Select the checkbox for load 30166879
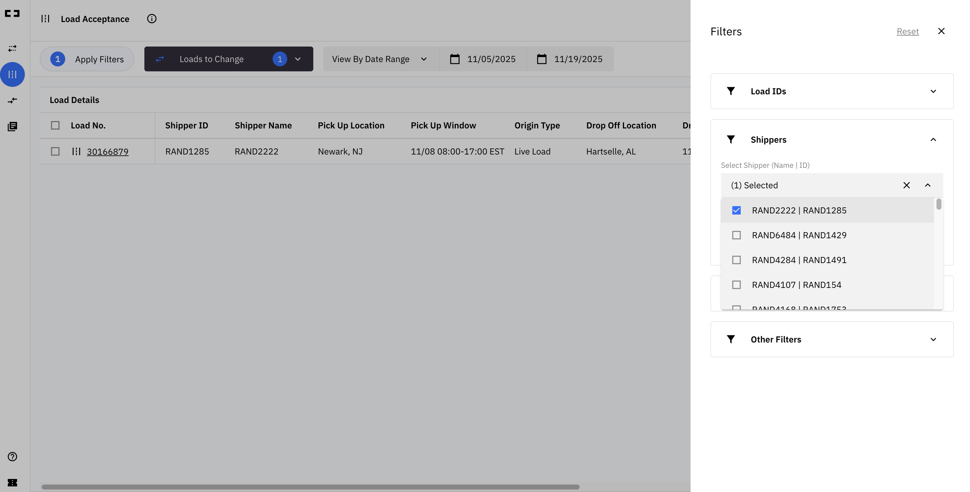 (55, 152)
